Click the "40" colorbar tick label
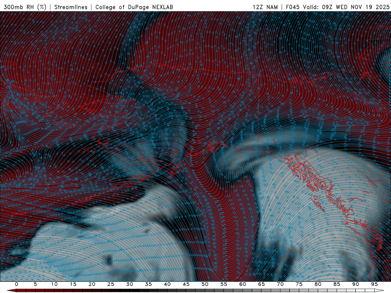The width and height of the screenshot is (391, 293). [x=167, y=284]
